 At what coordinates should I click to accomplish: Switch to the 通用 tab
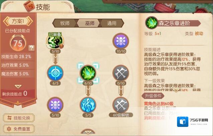pyautogui.click(x=112, y=23)
